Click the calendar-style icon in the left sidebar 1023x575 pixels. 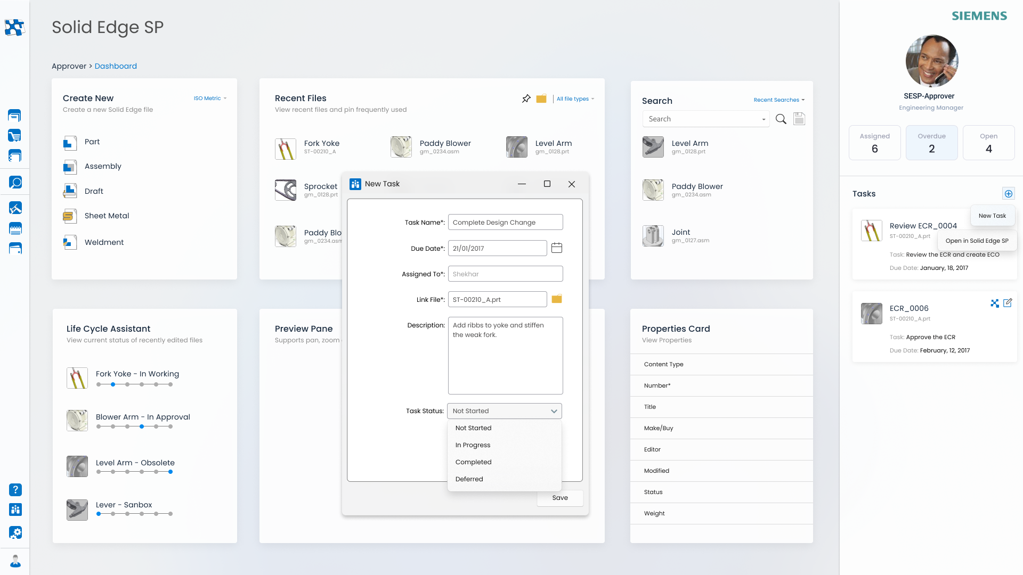[x=15, y=228]
